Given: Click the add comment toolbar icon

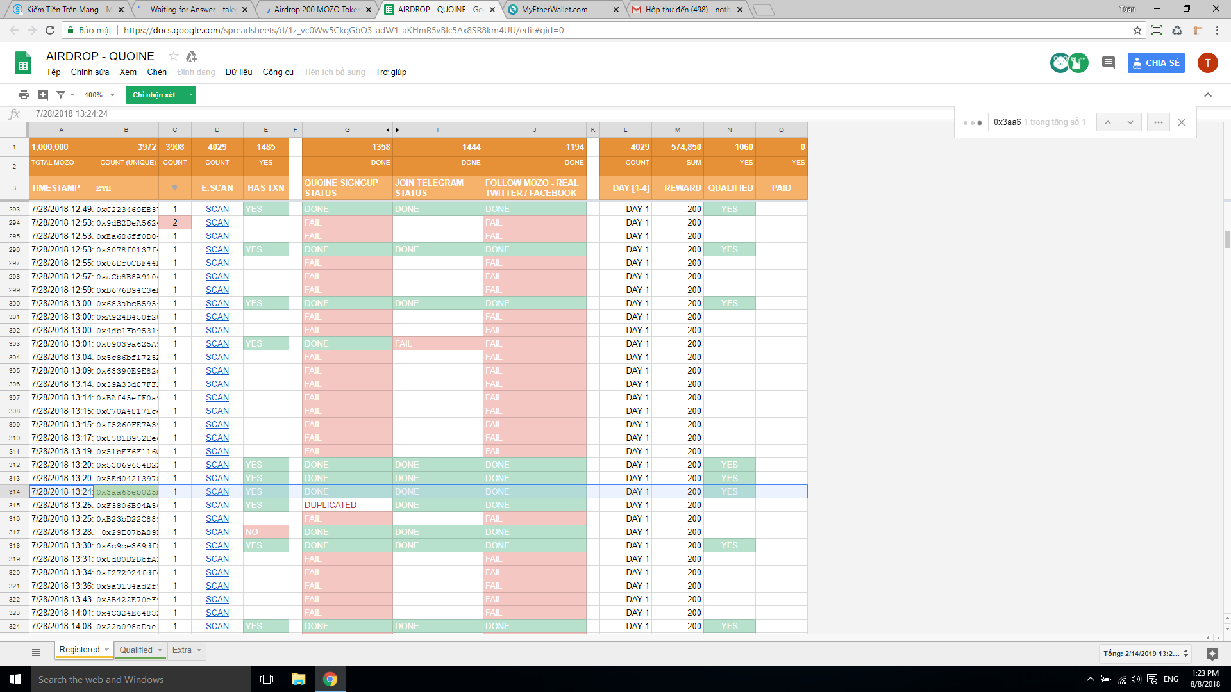Looking at the screenshot, I should [43, 95].
